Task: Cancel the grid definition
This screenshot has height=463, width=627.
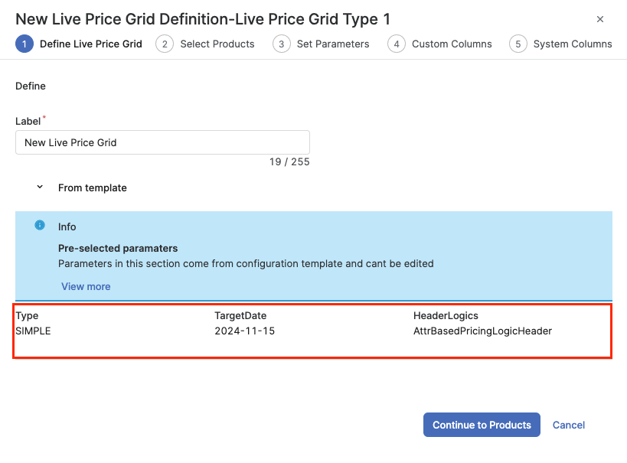Action: pos(569,425)
